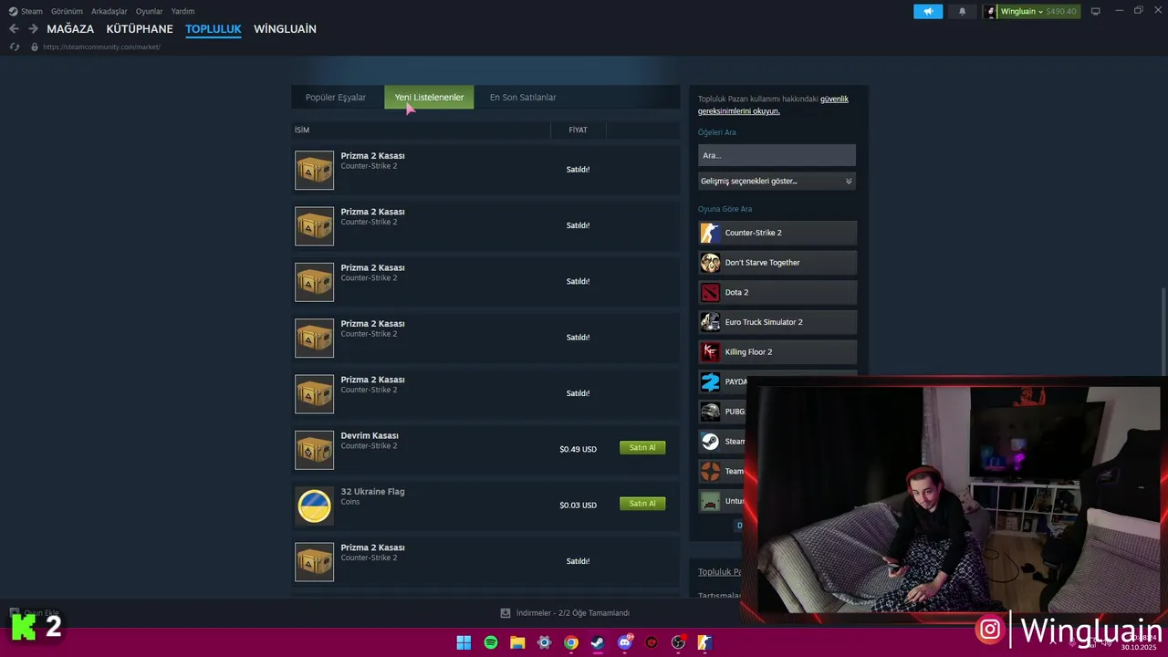This screenshot has height=657, width=1168.
Task: Open Settings gear on the taskbar
Action: click(x=545, y=642)
